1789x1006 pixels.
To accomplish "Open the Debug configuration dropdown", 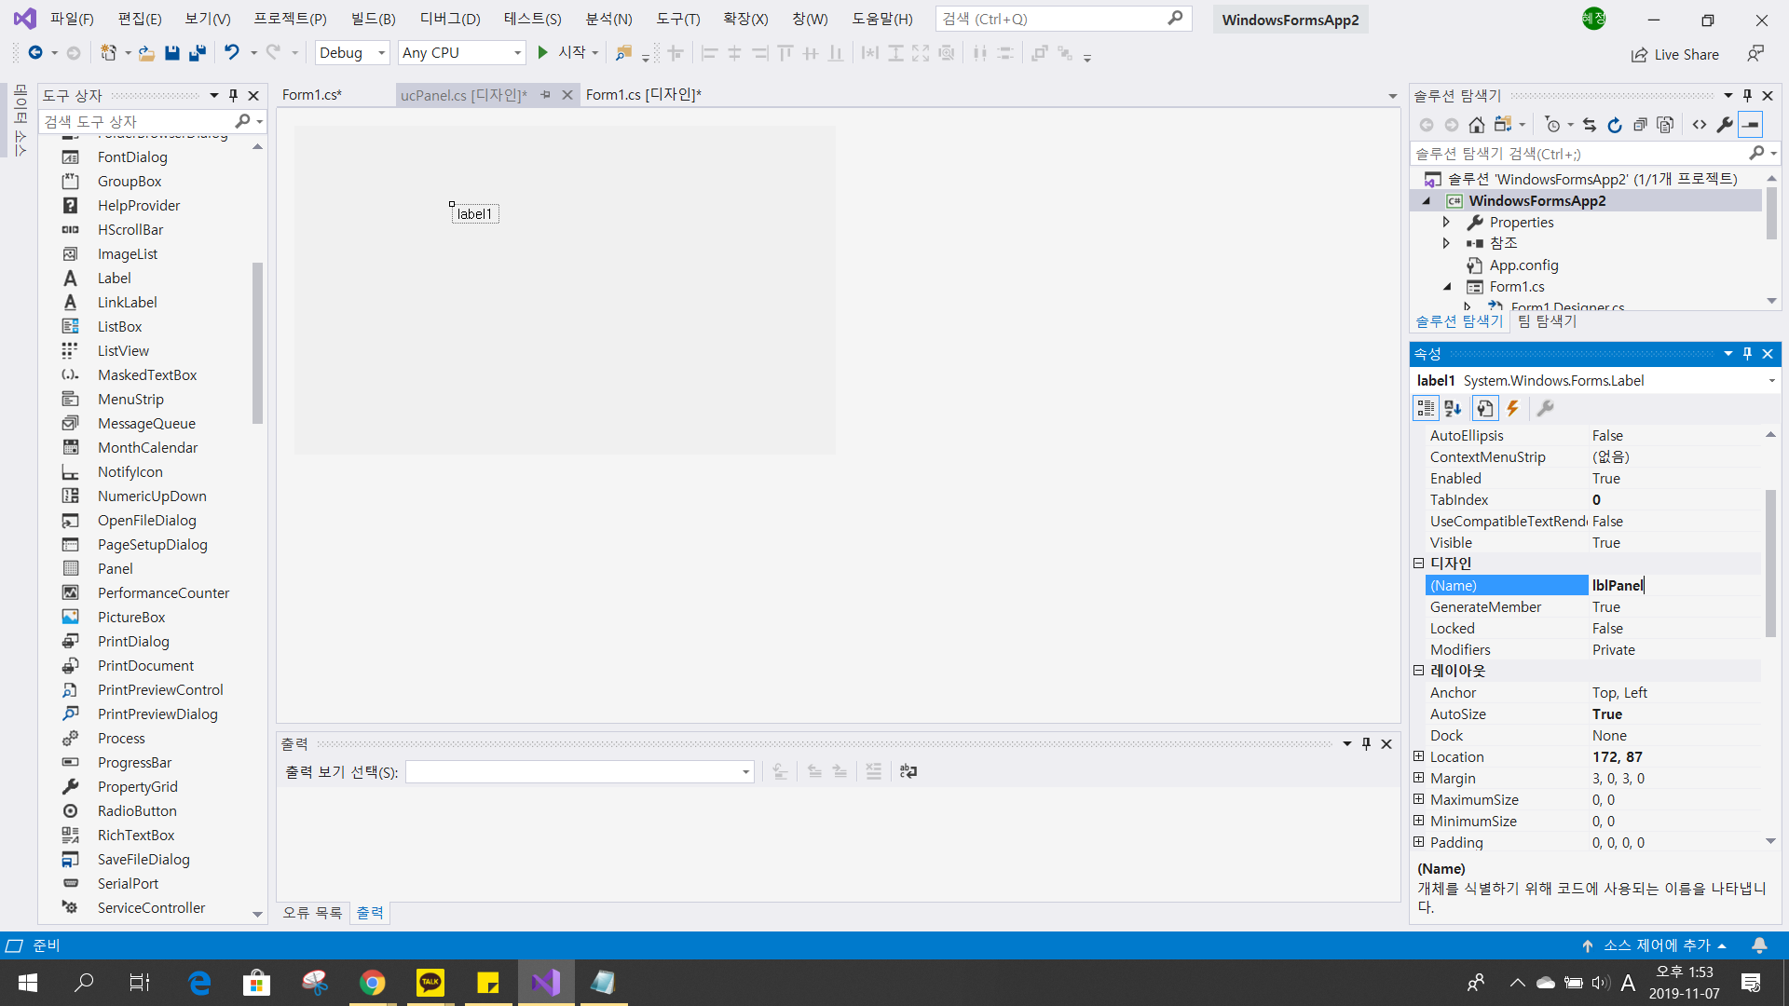I will click(381, 53).
